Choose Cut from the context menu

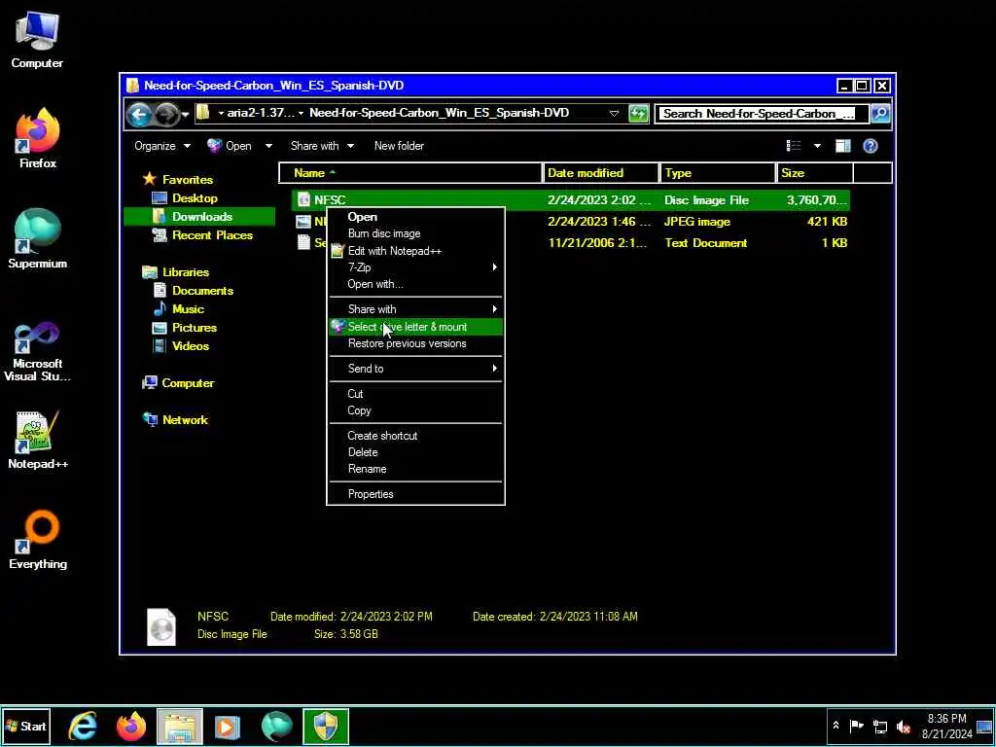(415, 394)
